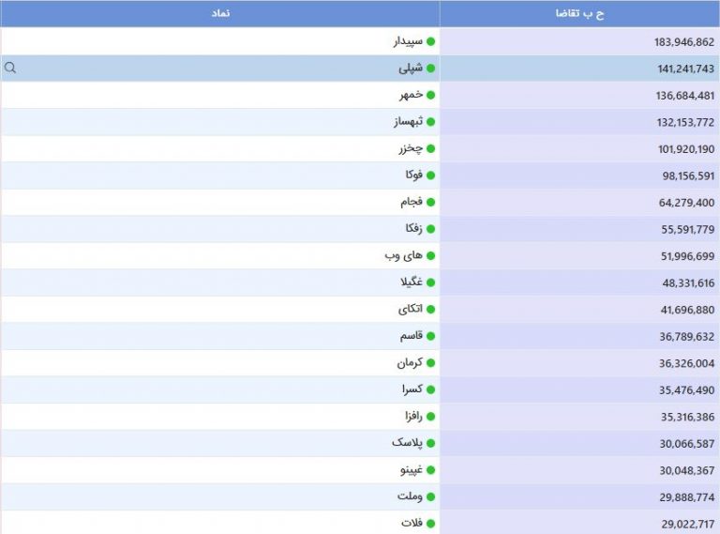Click the green status dot next to فلات

point(430,523)
